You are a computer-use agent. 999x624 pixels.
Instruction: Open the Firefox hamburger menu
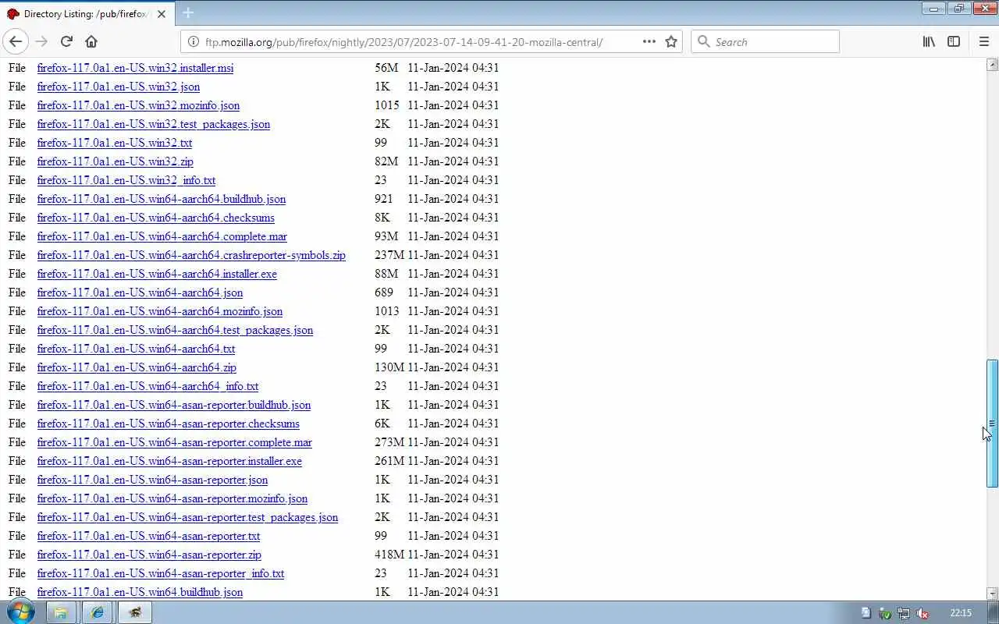[x=983, y=41]
